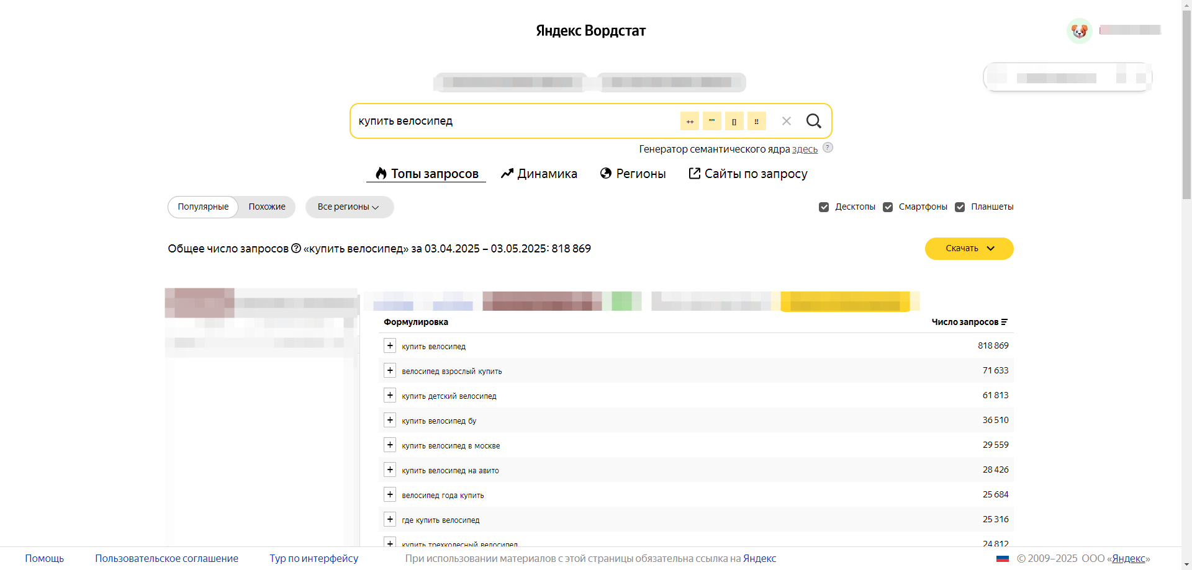The height and width of the screenshot is (570, 1192).
Task: Expand the 'велосипед взрослый купить' row
Action: 390,370
